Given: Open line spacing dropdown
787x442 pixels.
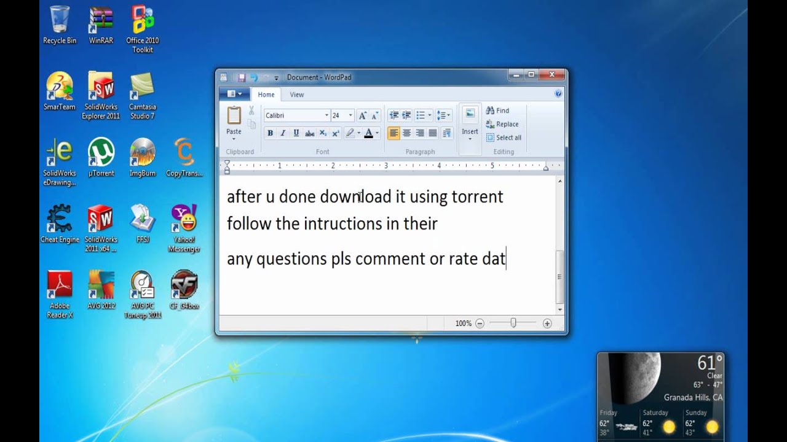Looking at the screenshot, I should 443,115.
